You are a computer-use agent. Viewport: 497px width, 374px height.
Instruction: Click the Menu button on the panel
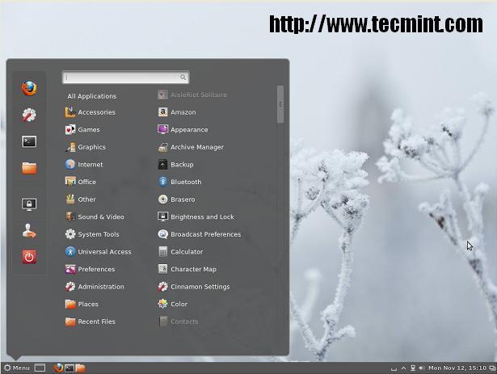coord(17,368)
